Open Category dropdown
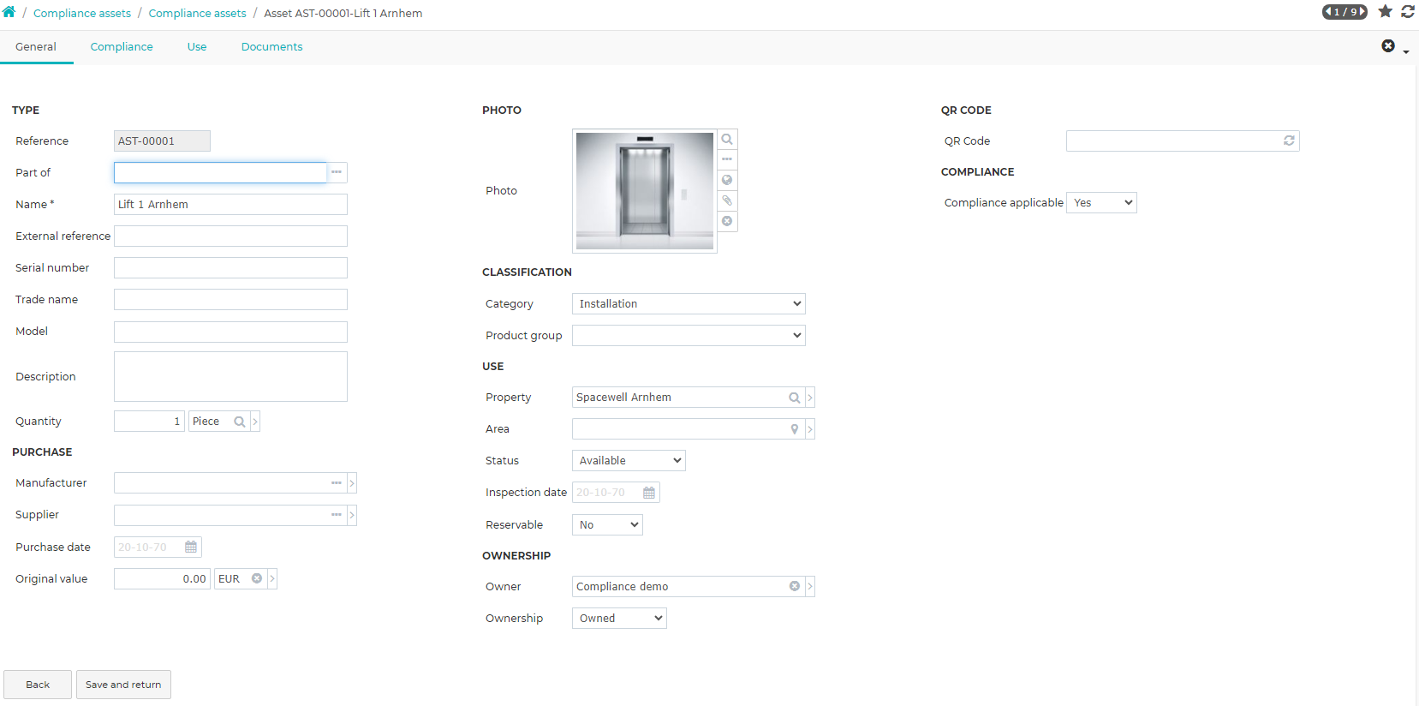This screenshot has height=706, width=1419. pos(689,303)
